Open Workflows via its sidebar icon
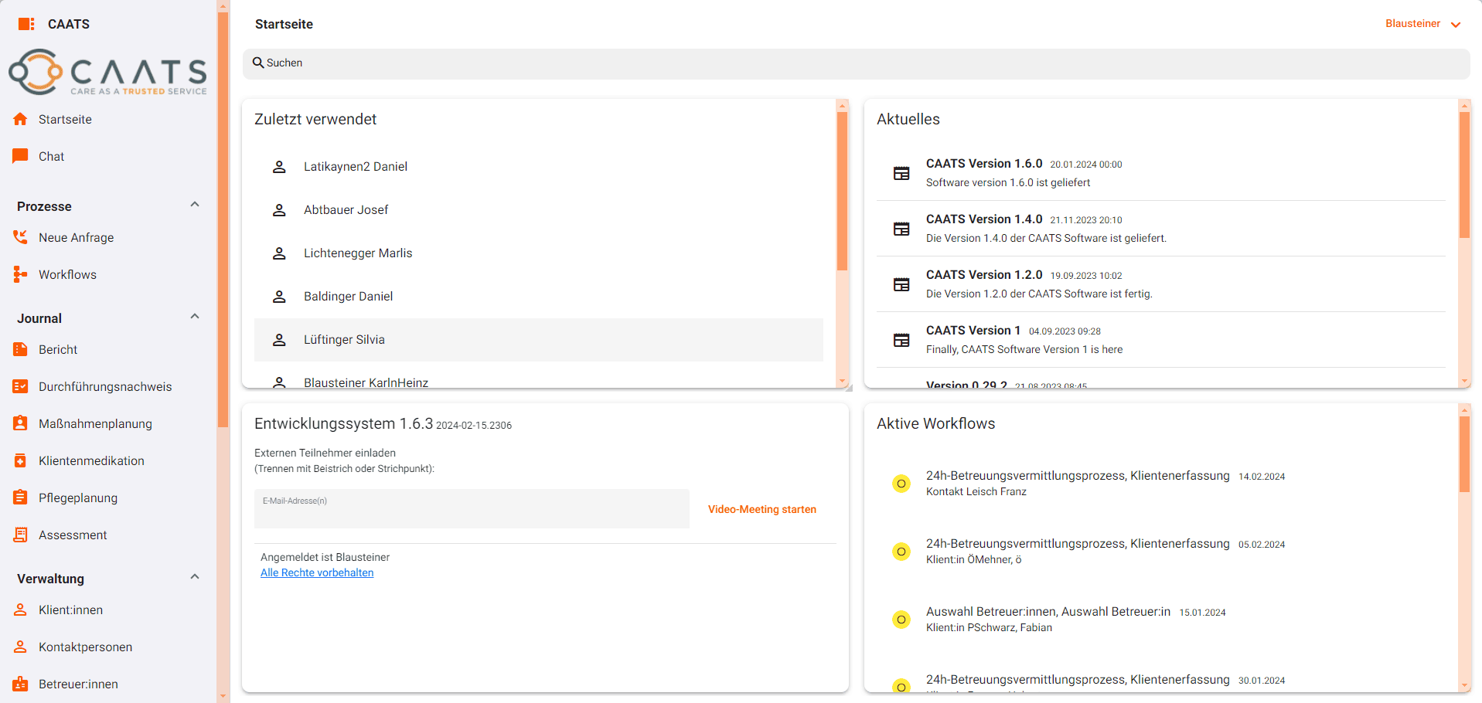Viewport: 1482px width, 703px height. tap(21, 274)
